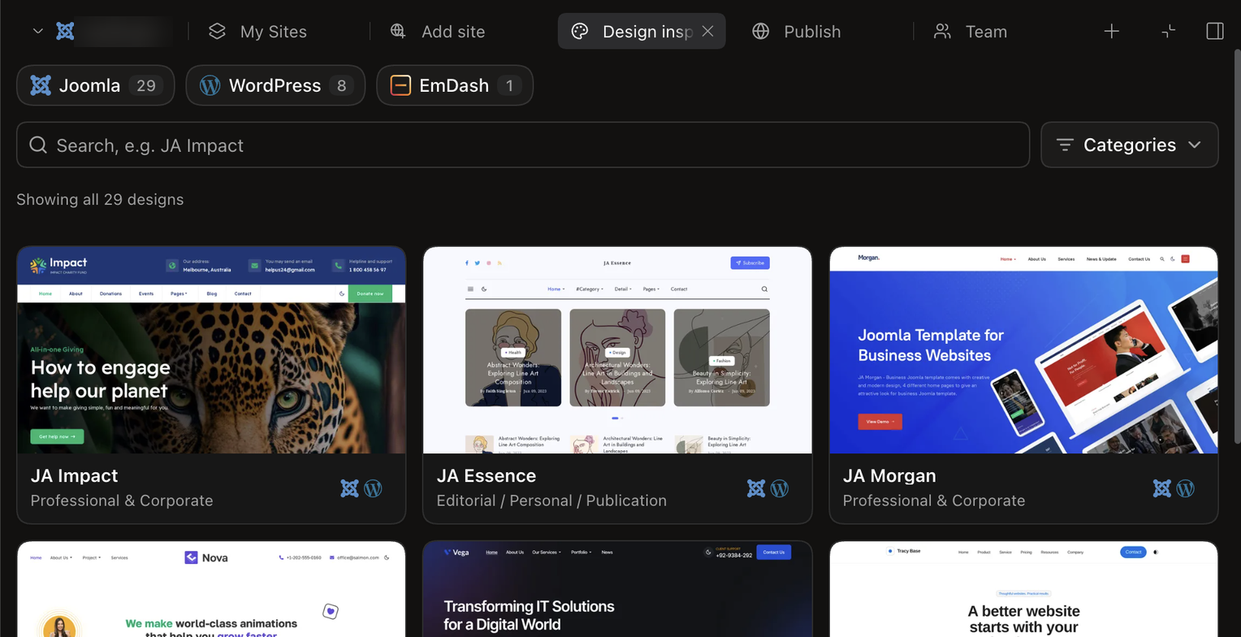Filter designs by WordPress platform

[275, 85]
